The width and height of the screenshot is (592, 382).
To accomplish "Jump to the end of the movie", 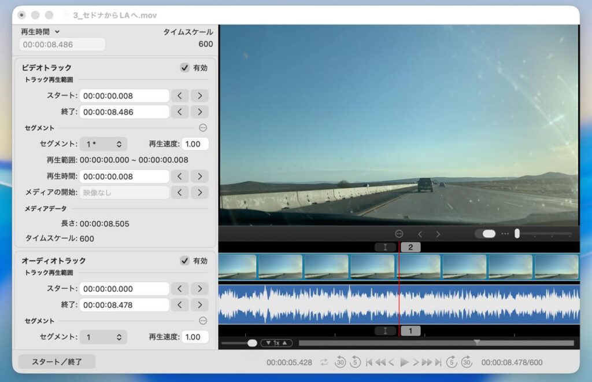I will 438,362.
